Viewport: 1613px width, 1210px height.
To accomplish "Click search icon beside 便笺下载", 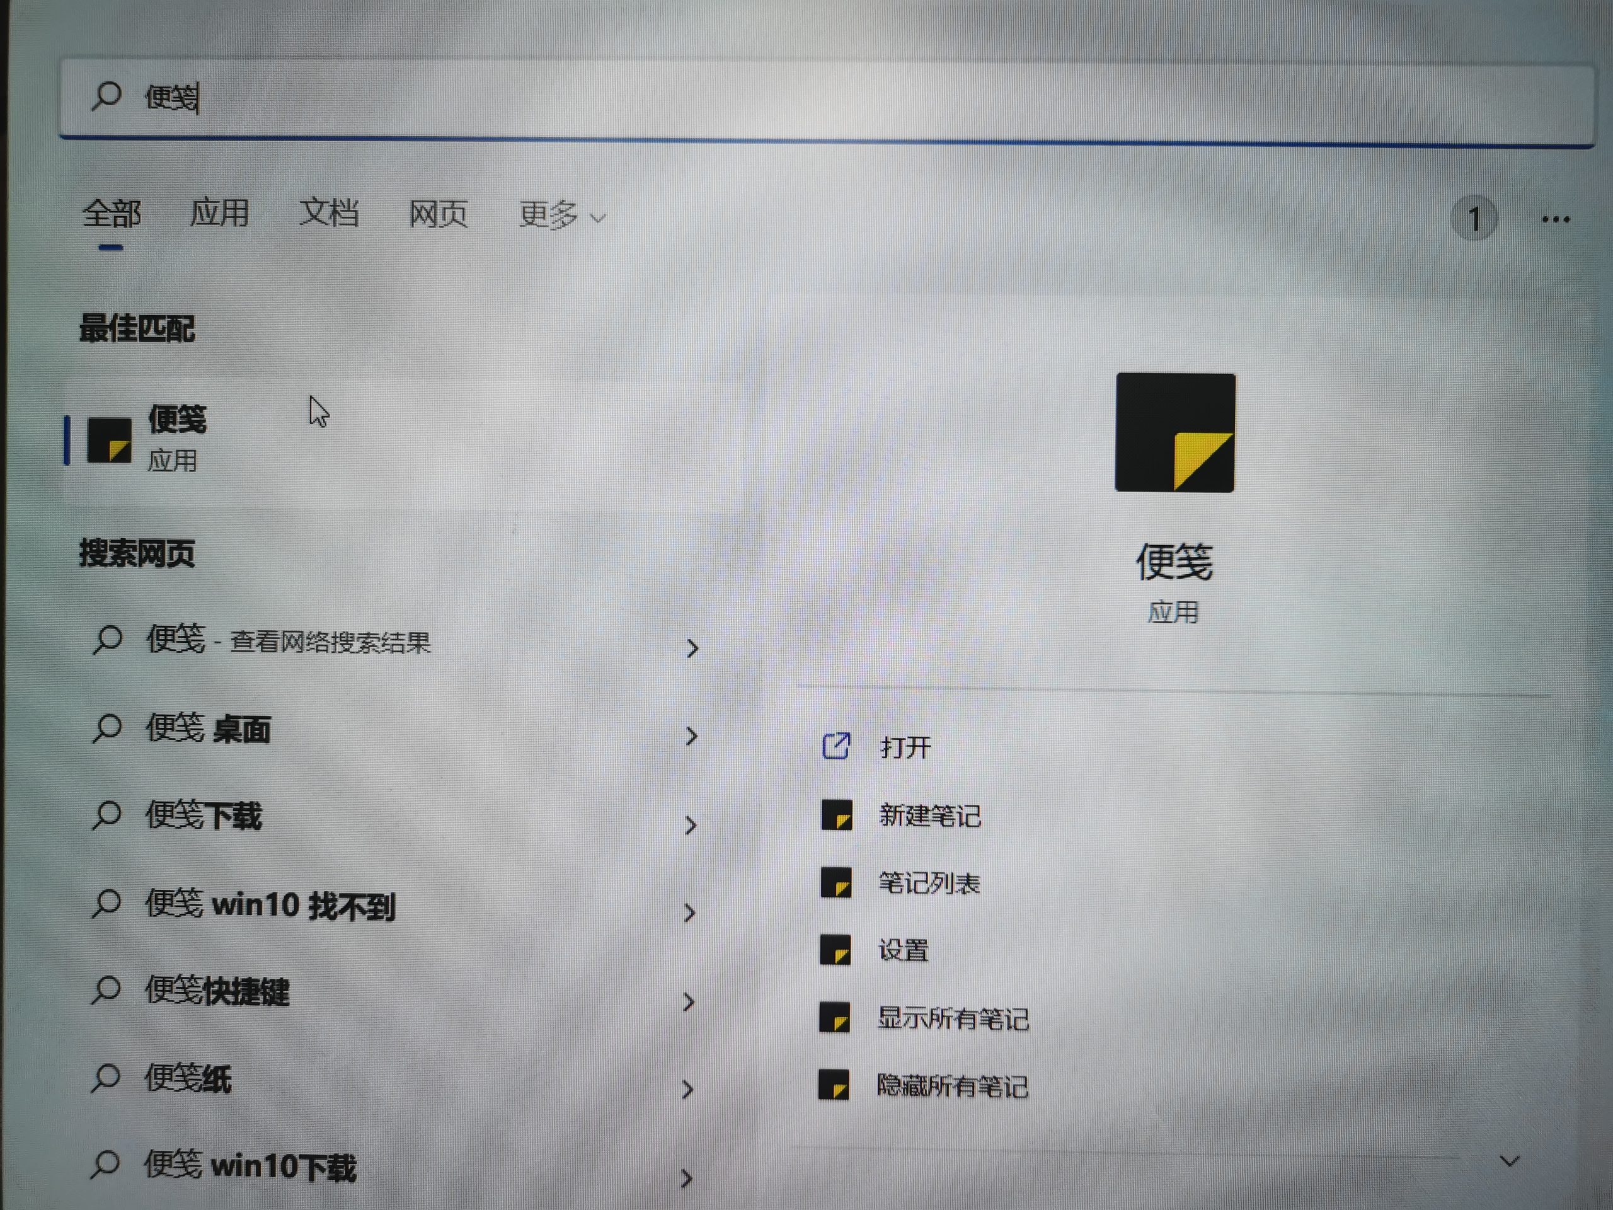I will pos(107,815).
